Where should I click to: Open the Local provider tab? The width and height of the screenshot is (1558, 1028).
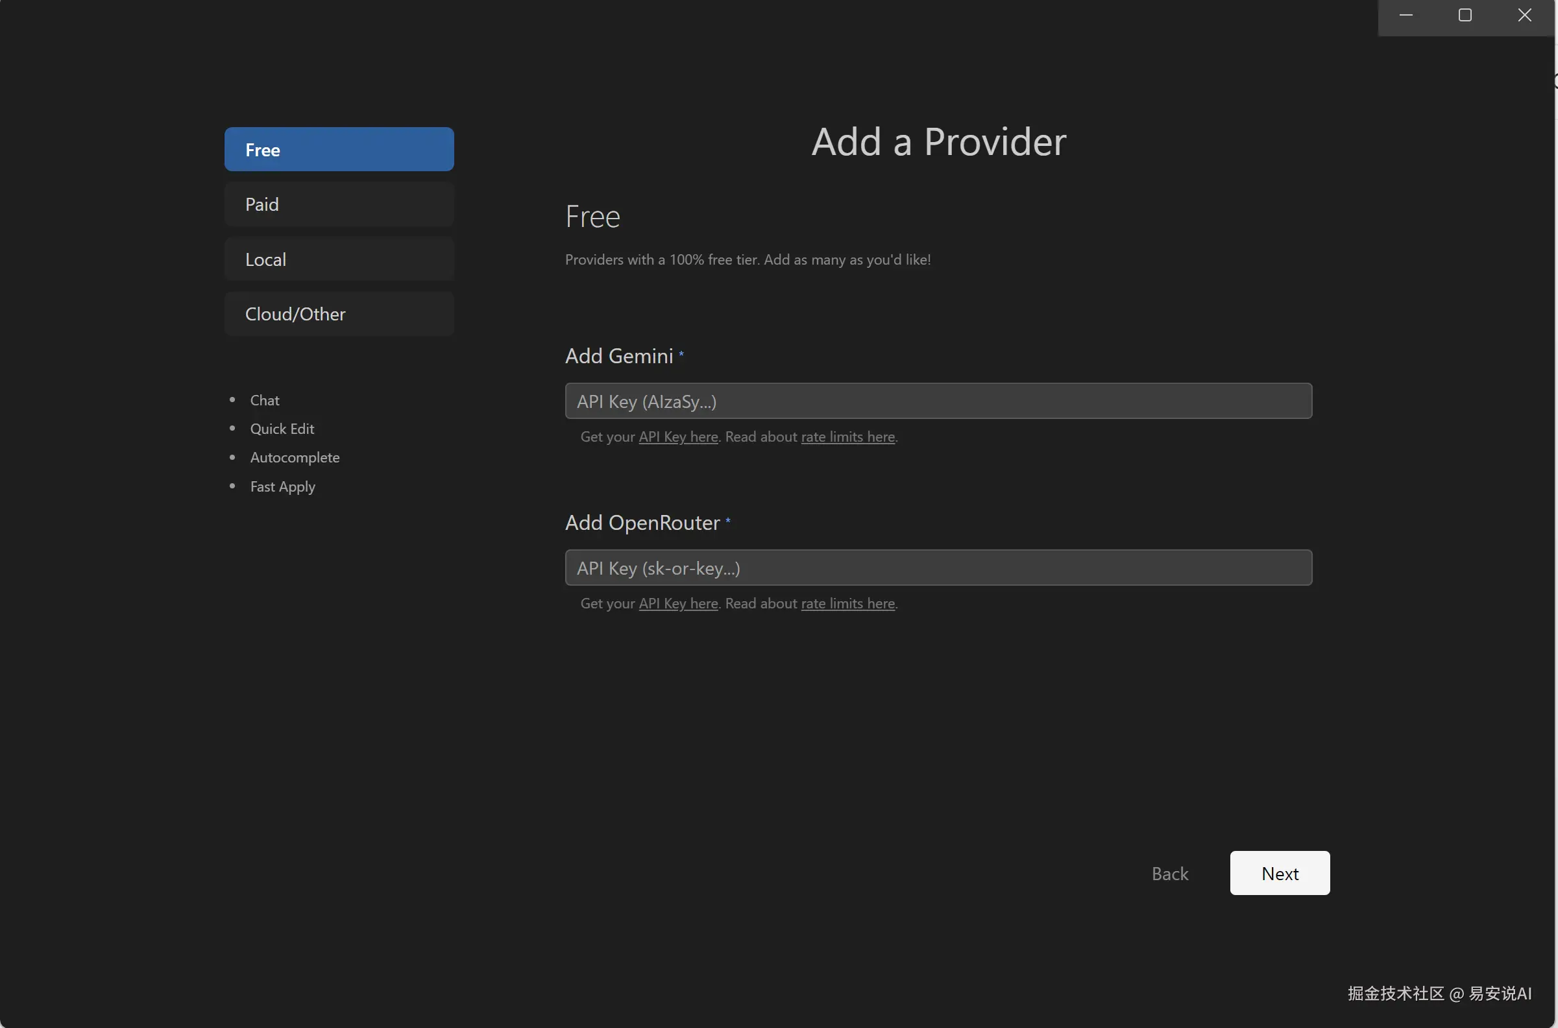tap(338, 259)
